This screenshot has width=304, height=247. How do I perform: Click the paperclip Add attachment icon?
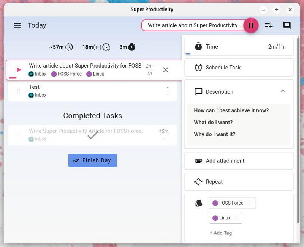pyautogui.click(x=198, y=160)
